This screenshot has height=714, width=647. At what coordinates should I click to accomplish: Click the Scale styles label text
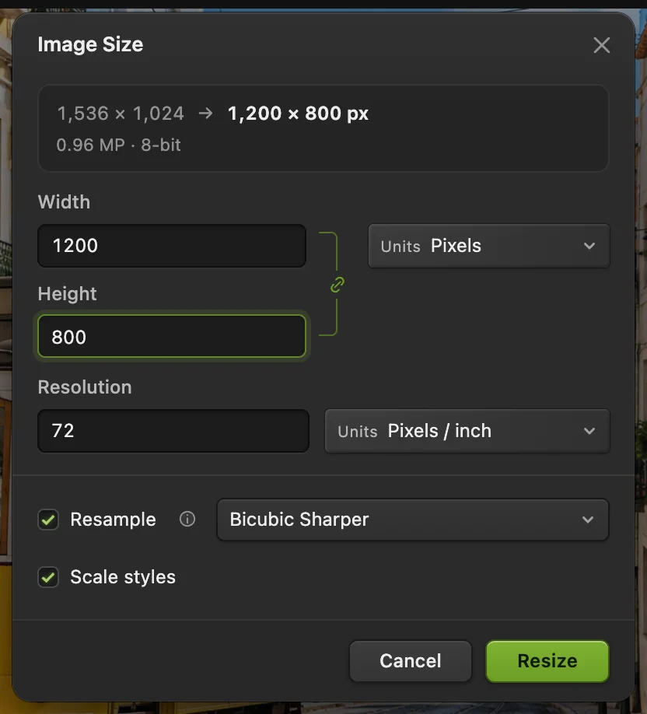123,577
